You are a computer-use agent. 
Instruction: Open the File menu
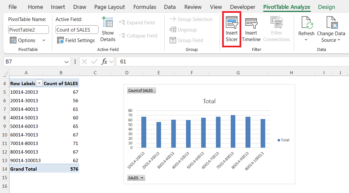coord(12,7)
